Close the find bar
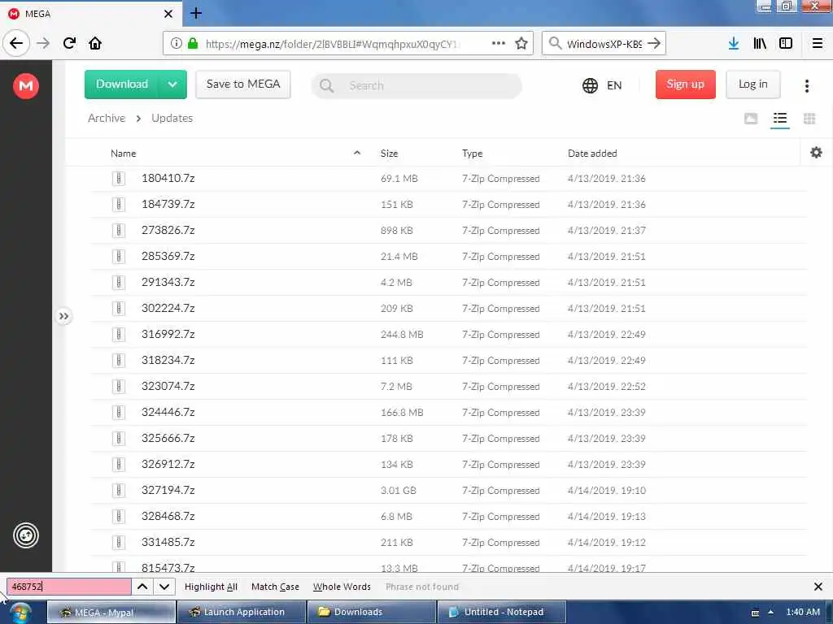This screenshot has height=624, width=833. [x=818, y=587]
